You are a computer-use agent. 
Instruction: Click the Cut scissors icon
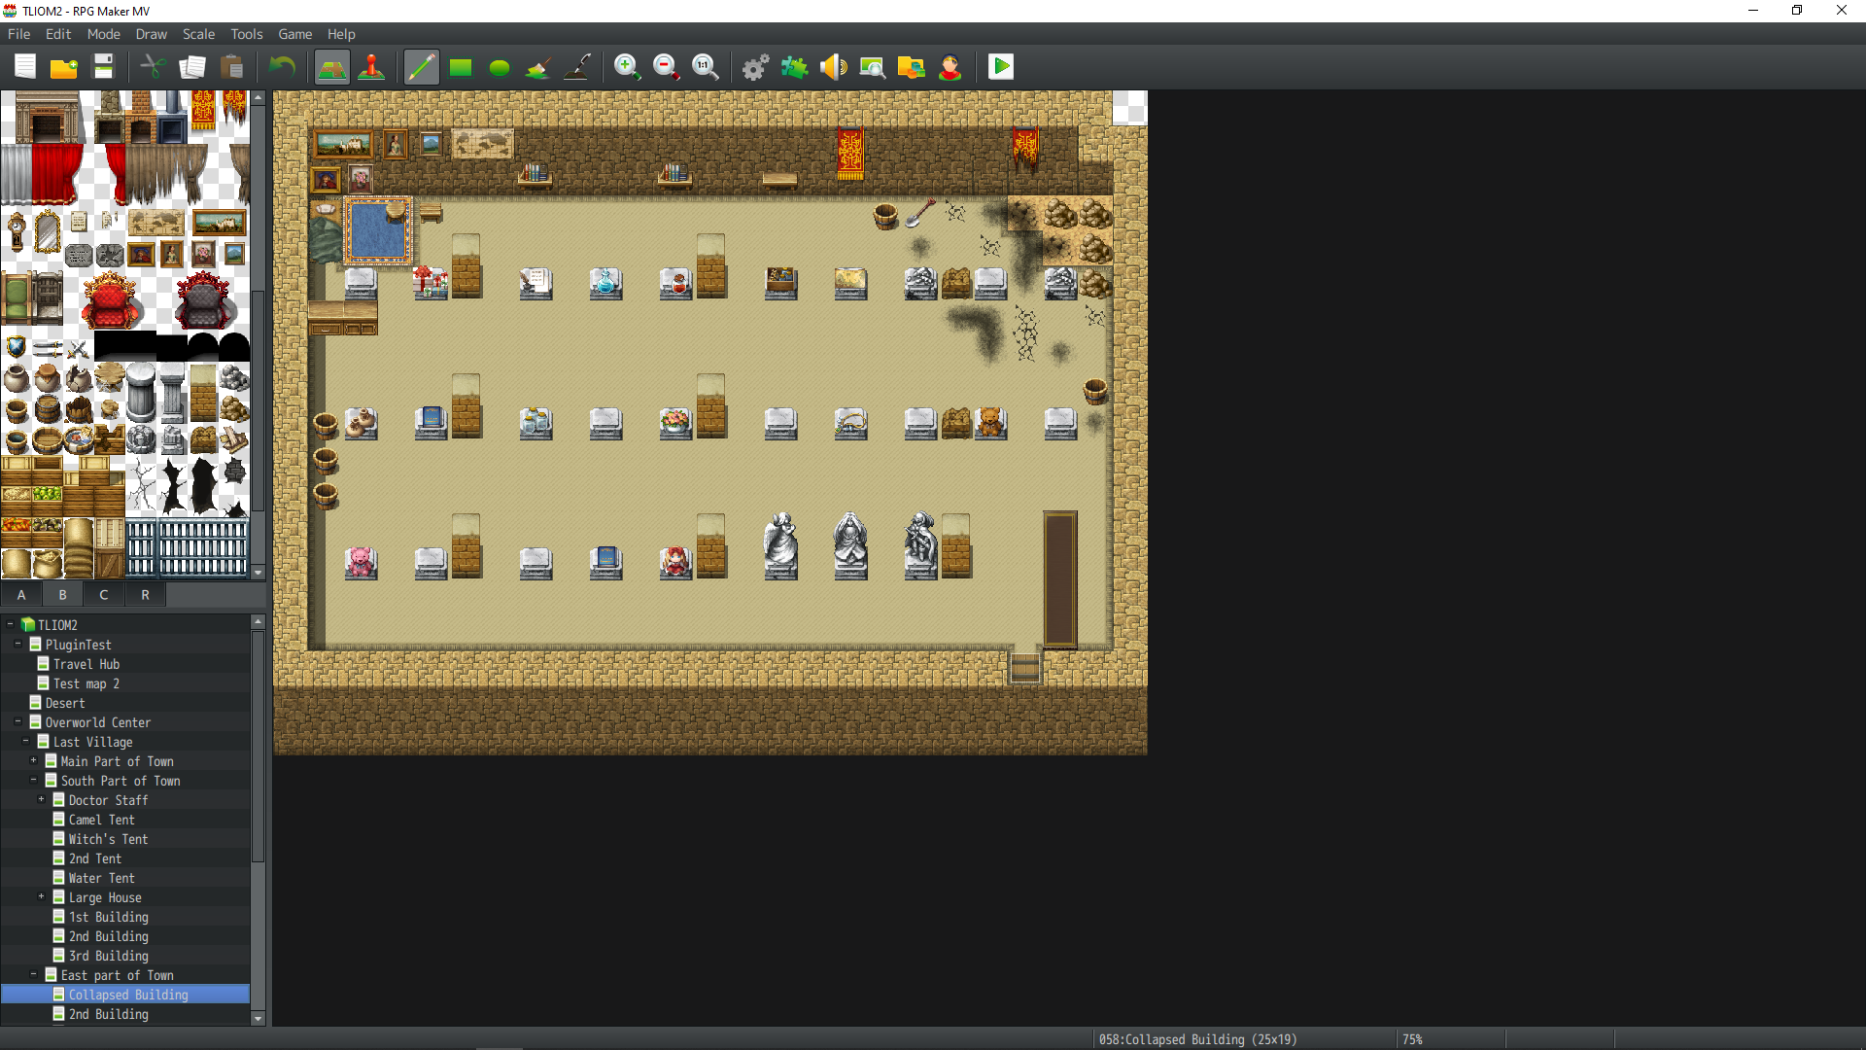(x=154, y=67)
